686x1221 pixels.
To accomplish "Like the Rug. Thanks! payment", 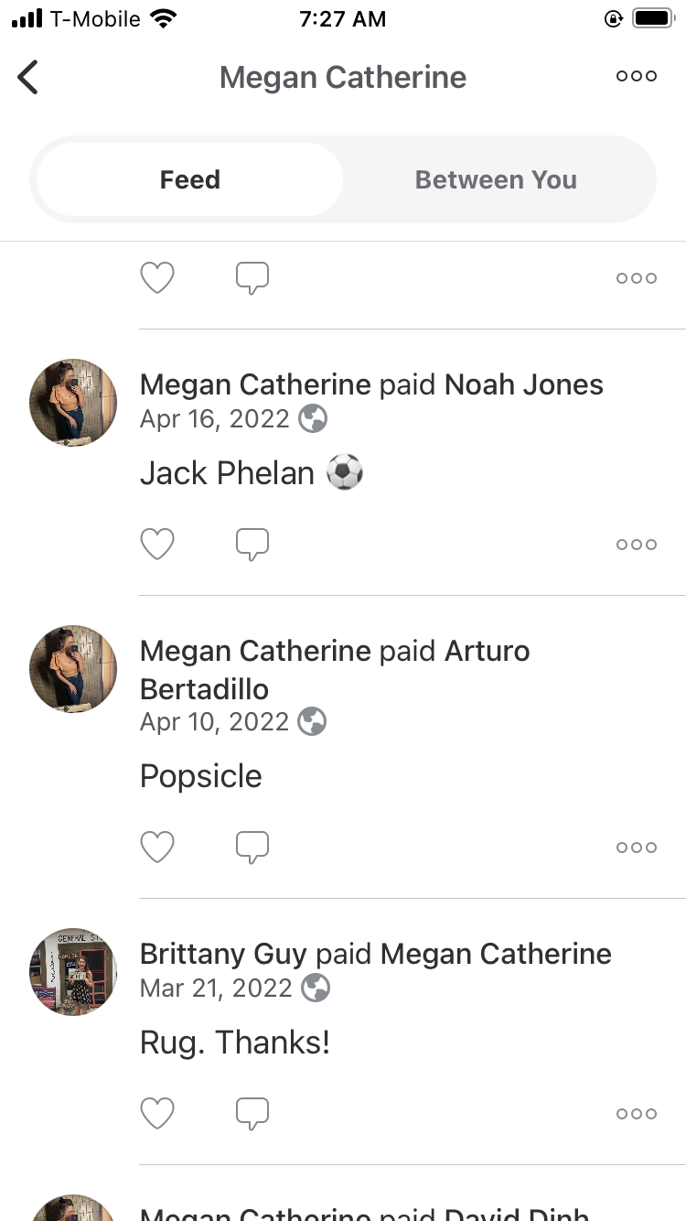I will (x=157, y=1114).
